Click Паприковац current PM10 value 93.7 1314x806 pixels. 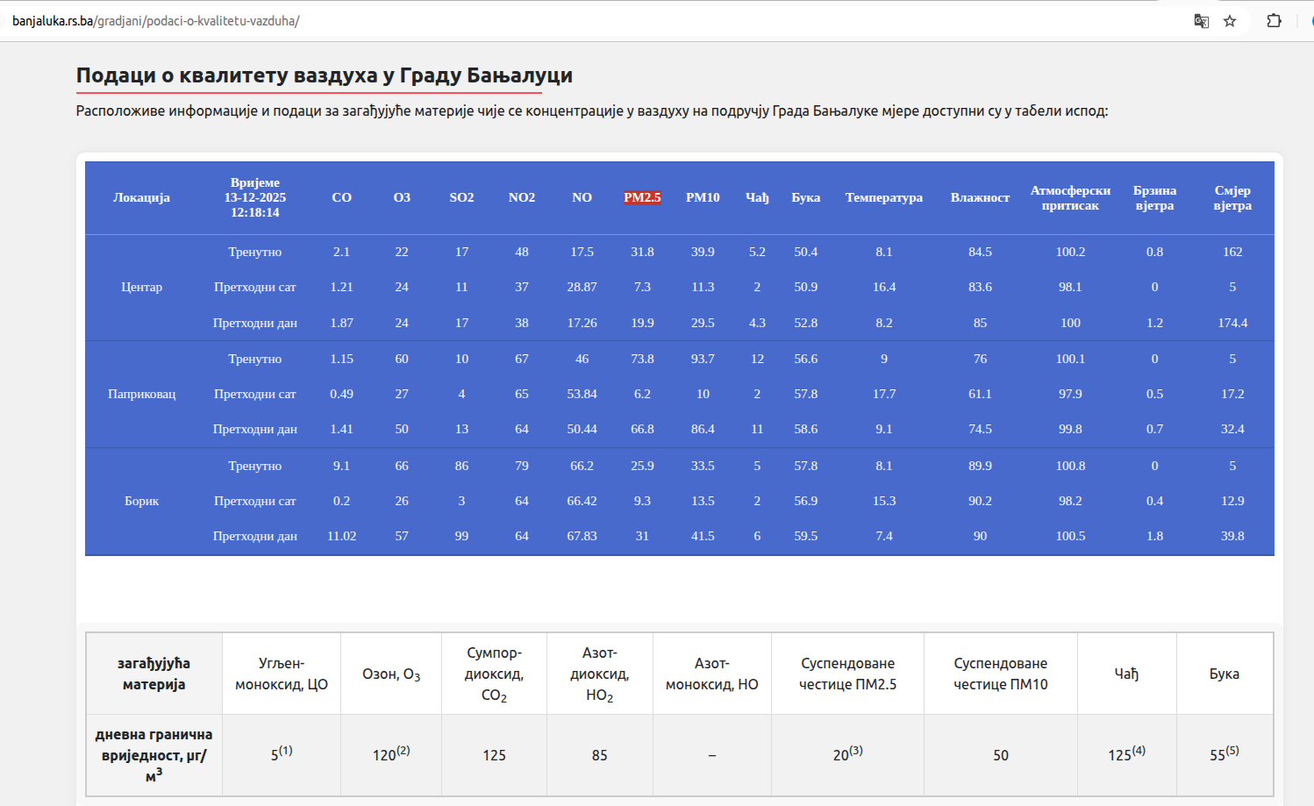point(703,359)
